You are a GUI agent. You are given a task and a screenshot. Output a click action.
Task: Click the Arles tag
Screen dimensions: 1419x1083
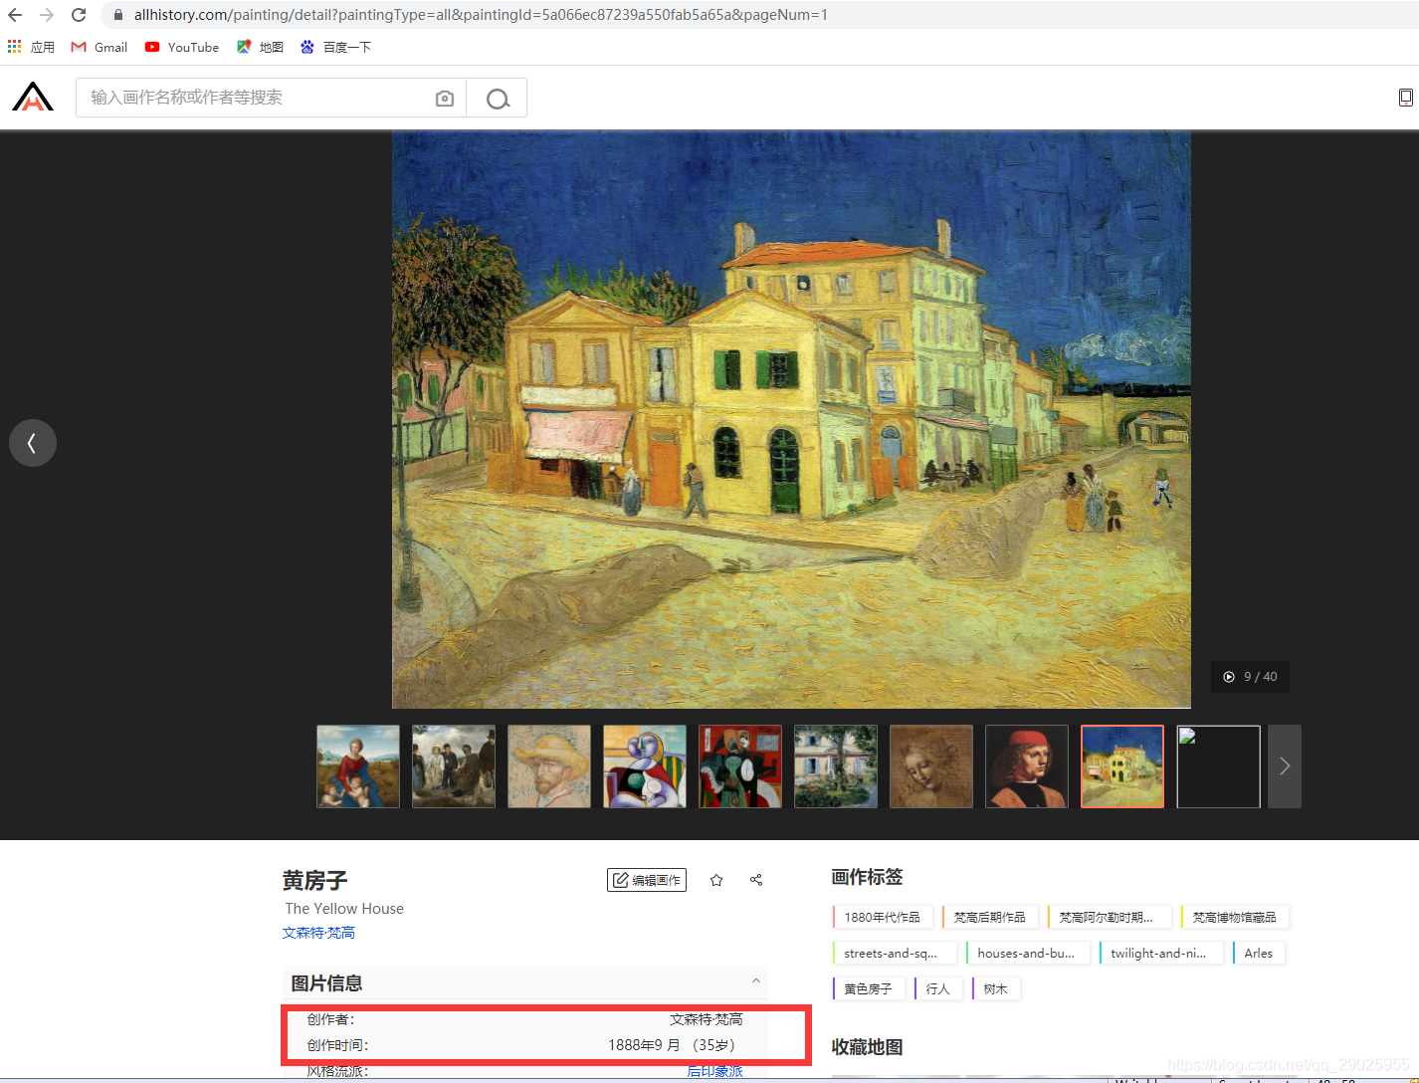(x=1258, y=954)
